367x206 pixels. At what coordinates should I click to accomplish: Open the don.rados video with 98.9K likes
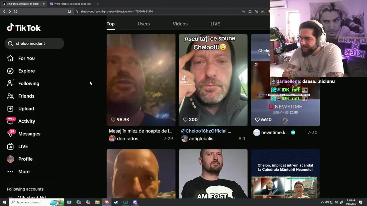141,80
